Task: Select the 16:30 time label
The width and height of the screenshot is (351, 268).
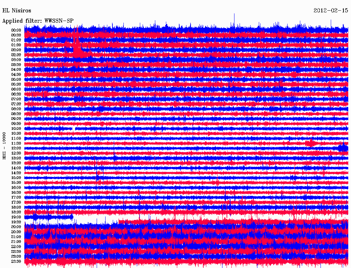Action: pyautogui.click(x=16, y=193)
